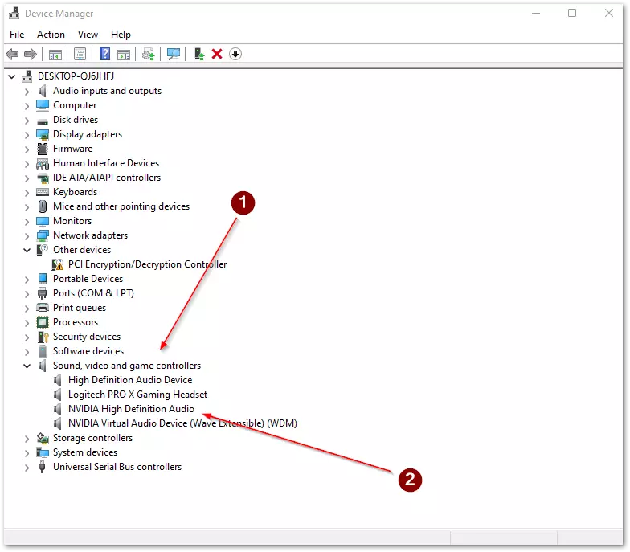Click the Mice and other pointing devices icon

pos(43,206)
